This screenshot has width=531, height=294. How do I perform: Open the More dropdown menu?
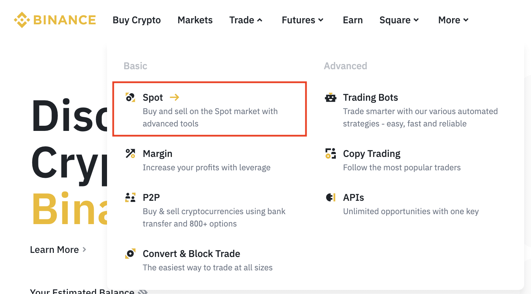453,20
